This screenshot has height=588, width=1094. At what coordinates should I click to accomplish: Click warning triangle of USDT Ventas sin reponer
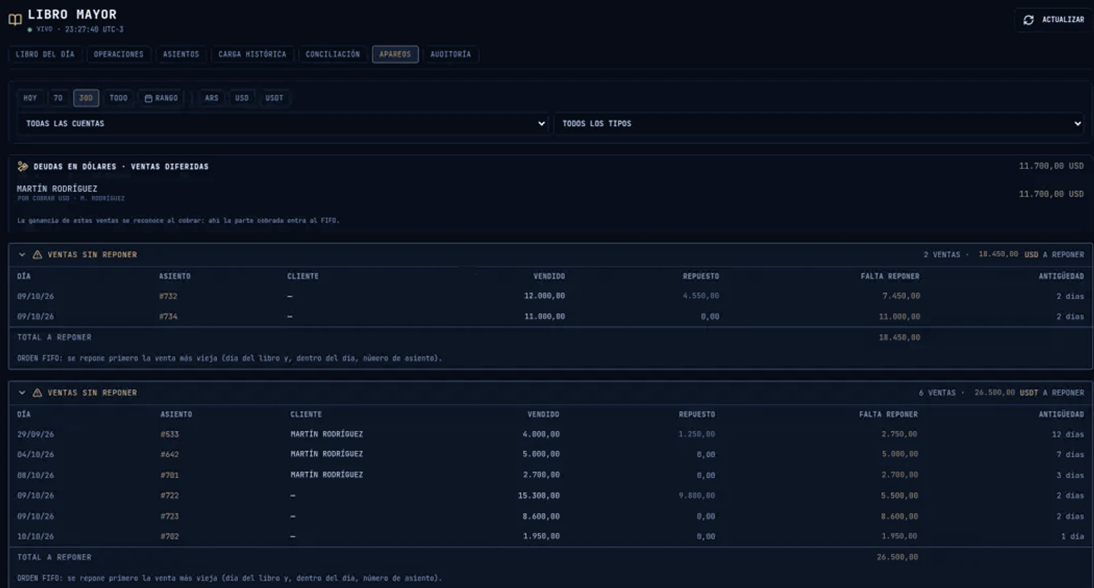point(38,393)
